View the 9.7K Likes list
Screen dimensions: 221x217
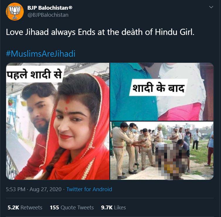click(x=113, y=208)
